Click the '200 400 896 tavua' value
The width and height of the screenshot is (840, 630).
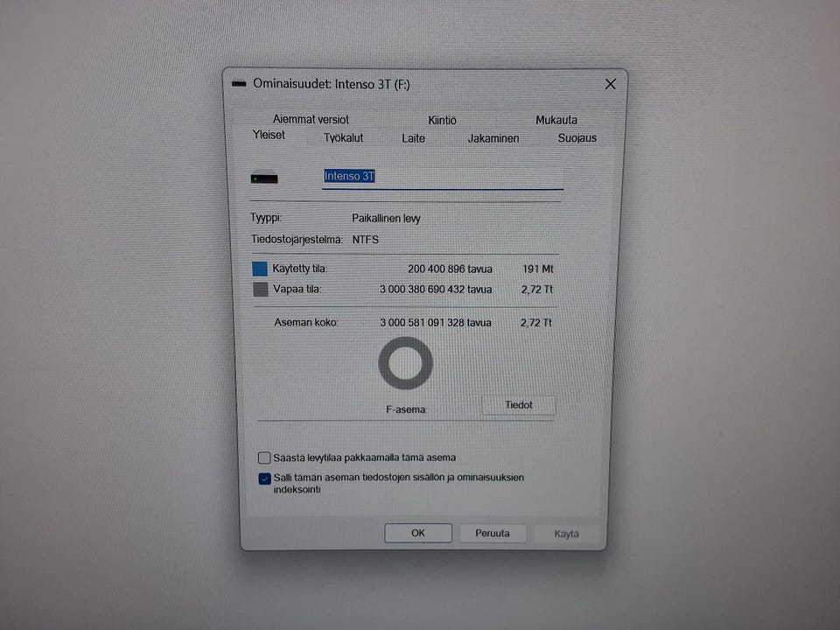[450, 269]
